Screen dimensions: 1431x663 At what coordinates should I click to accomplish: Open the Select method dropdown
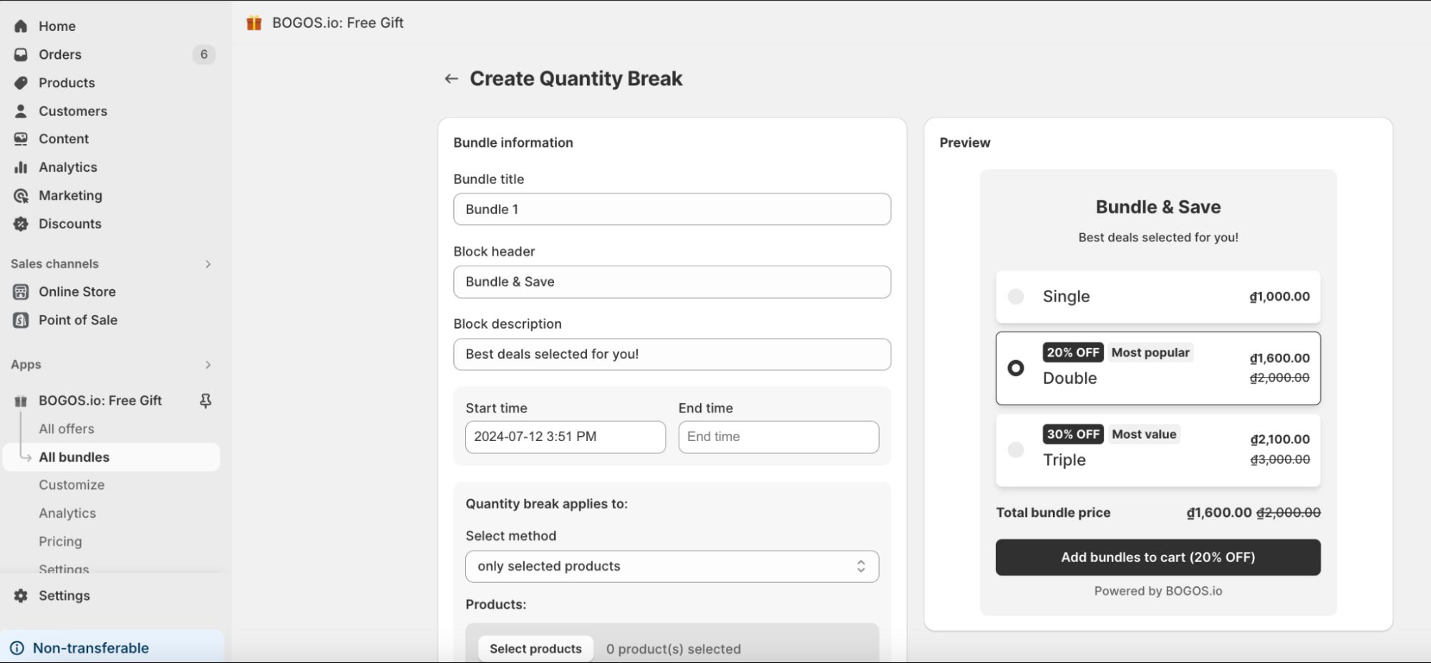point(671,566)
